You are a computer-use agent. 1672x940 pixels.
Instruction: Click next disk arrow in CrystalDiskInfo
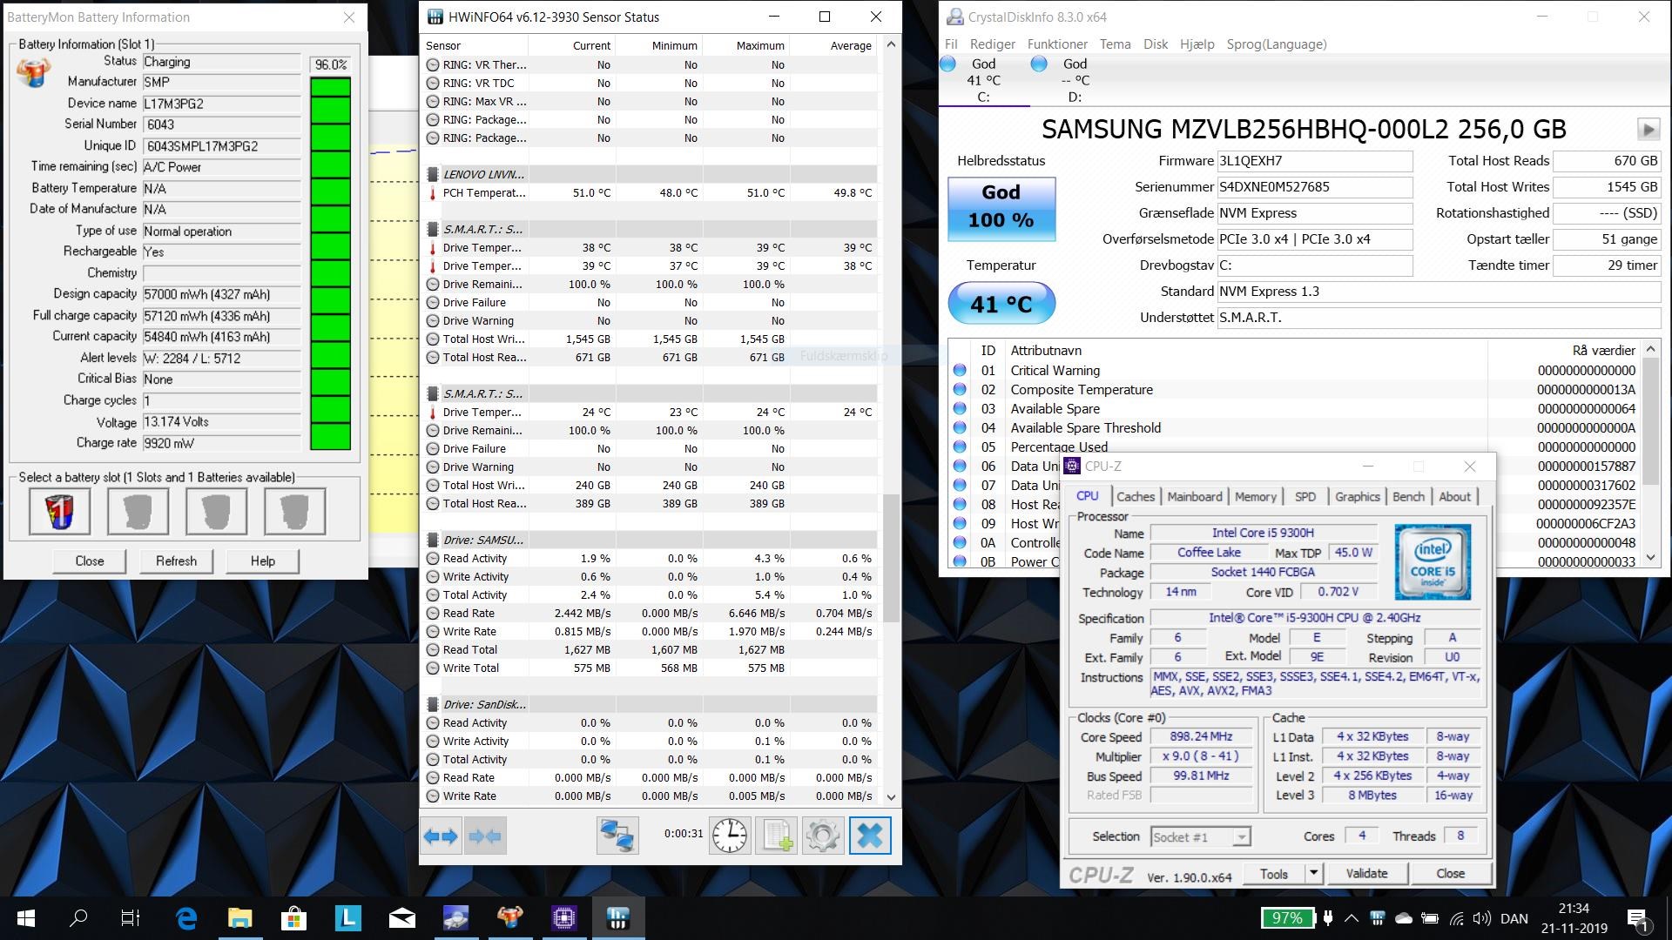[1648, 130]
